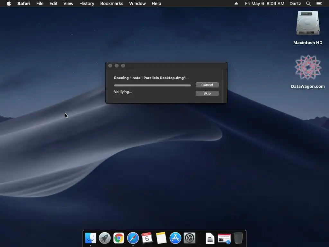Open System Preferences gear in Dock
Viewport: 329px width, 247px height.
coord(190,238)
